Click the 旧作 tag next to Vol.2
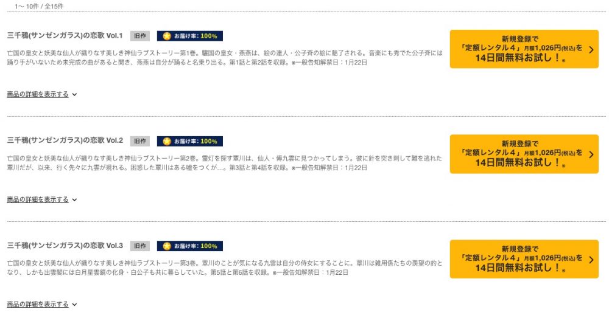The image size is (609, 321). [140, 142]
